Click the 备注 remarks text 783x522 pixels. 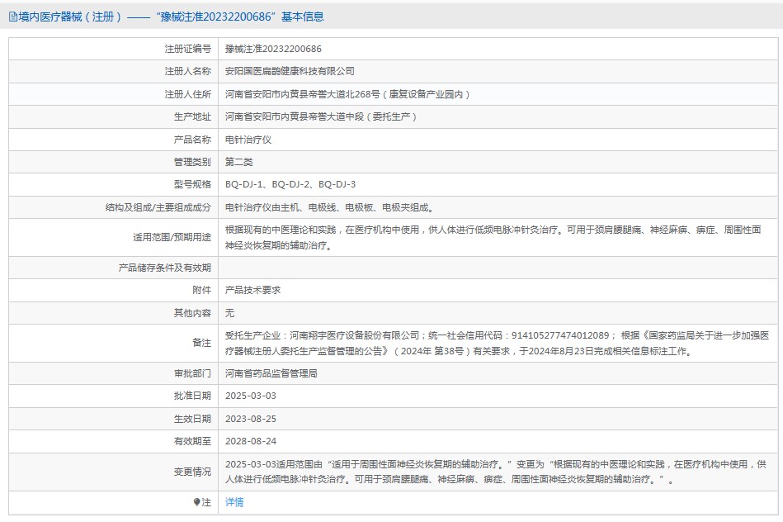tap(496, 343)
